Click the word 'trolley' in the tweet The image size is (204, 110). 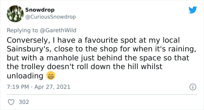[33, 67]
